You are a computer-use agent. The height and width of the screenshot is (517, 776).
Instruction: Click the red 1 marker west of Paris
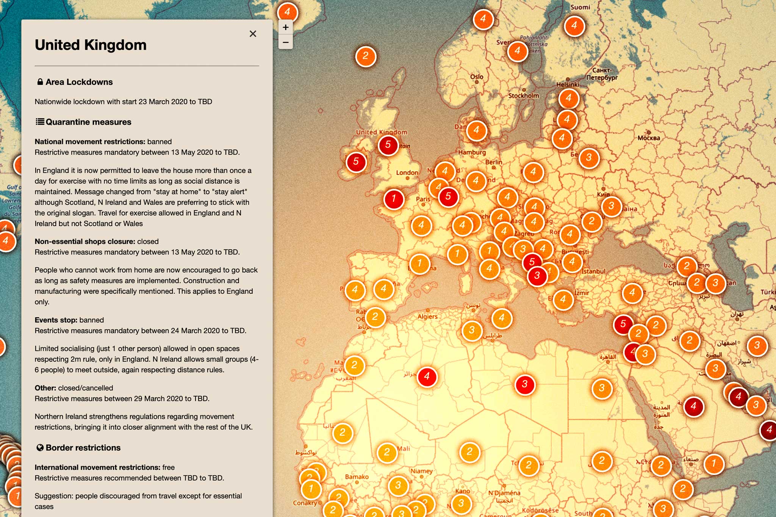tap(394, 199)
